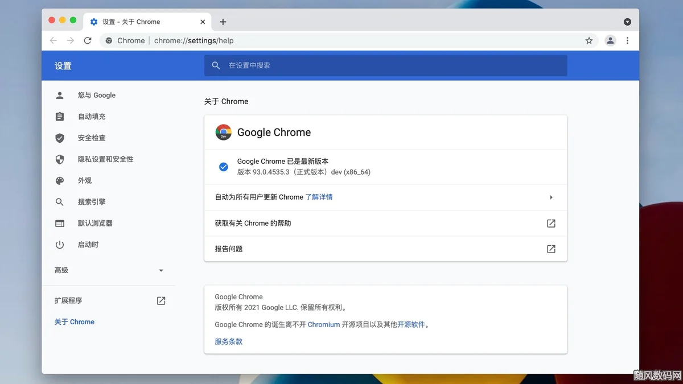Screen dimensions: 683x384
Task: Click the external link icon on 报告问题
Action: (x=551, y=249)
